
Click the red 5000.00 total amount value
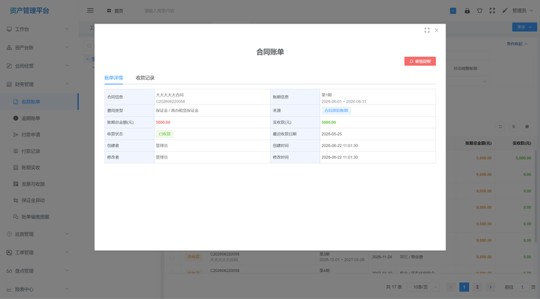(163, 122)
